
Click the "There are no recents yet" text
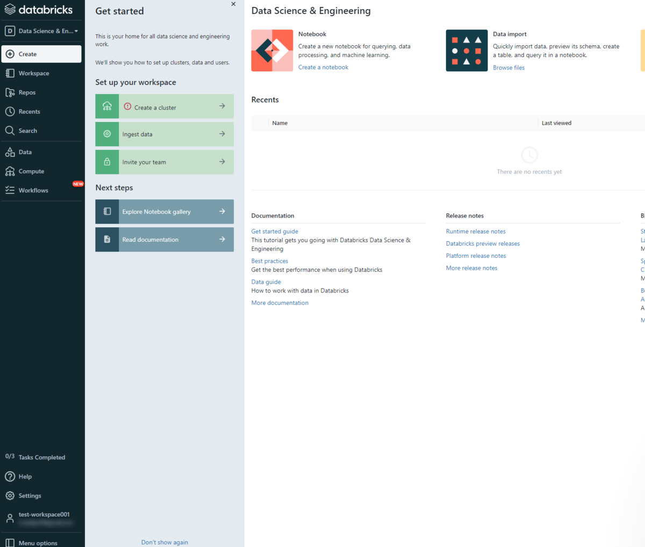tap(529, 172)
